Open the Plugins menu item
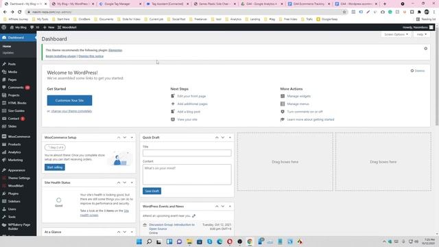This screenshot has height=247, width=439. 13,193
